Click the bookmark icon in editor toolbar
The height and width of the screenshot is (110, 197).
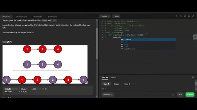(x=176, y=16)
